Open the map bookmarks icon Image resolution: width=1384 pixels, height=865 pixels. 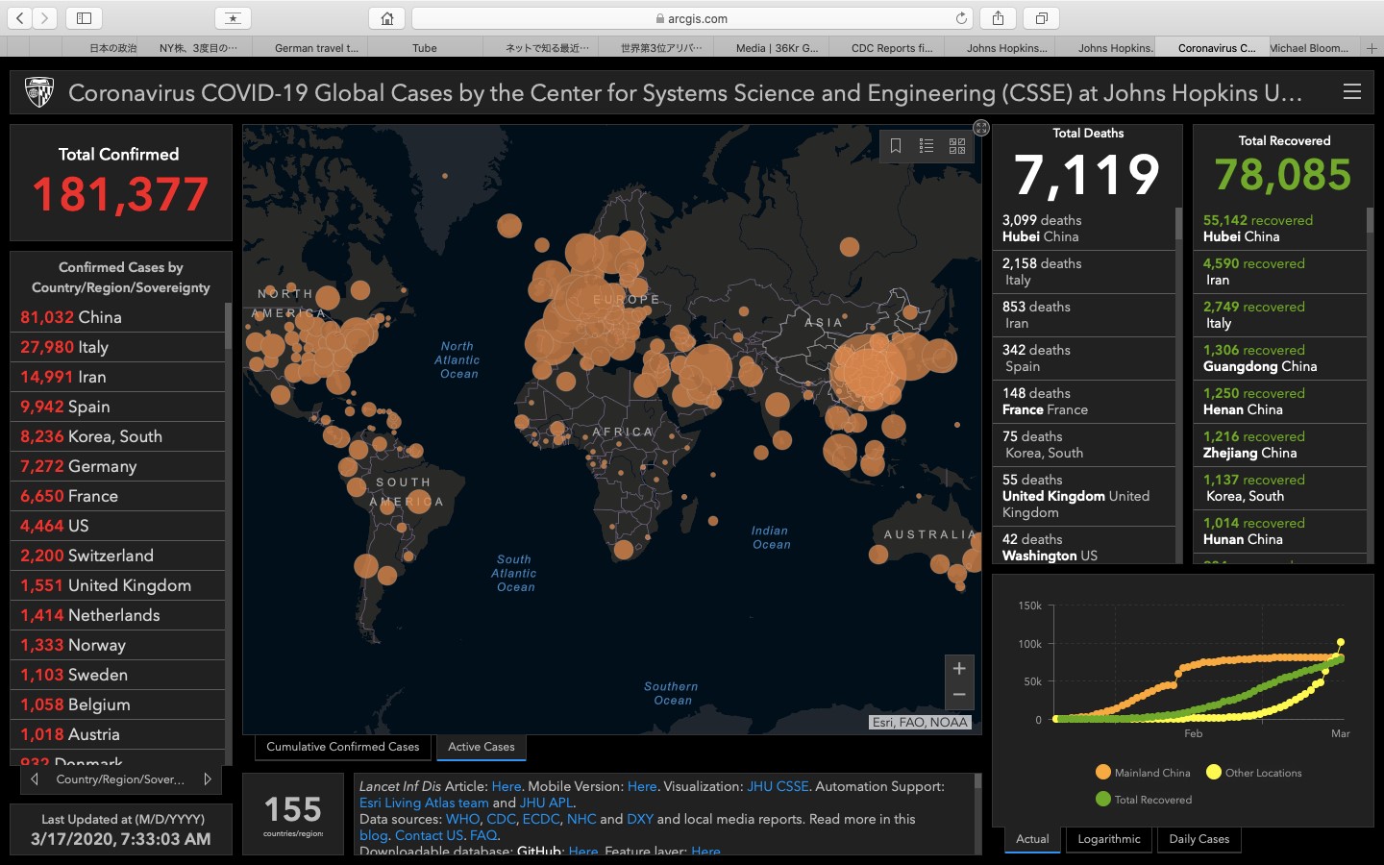coord(896,145)
